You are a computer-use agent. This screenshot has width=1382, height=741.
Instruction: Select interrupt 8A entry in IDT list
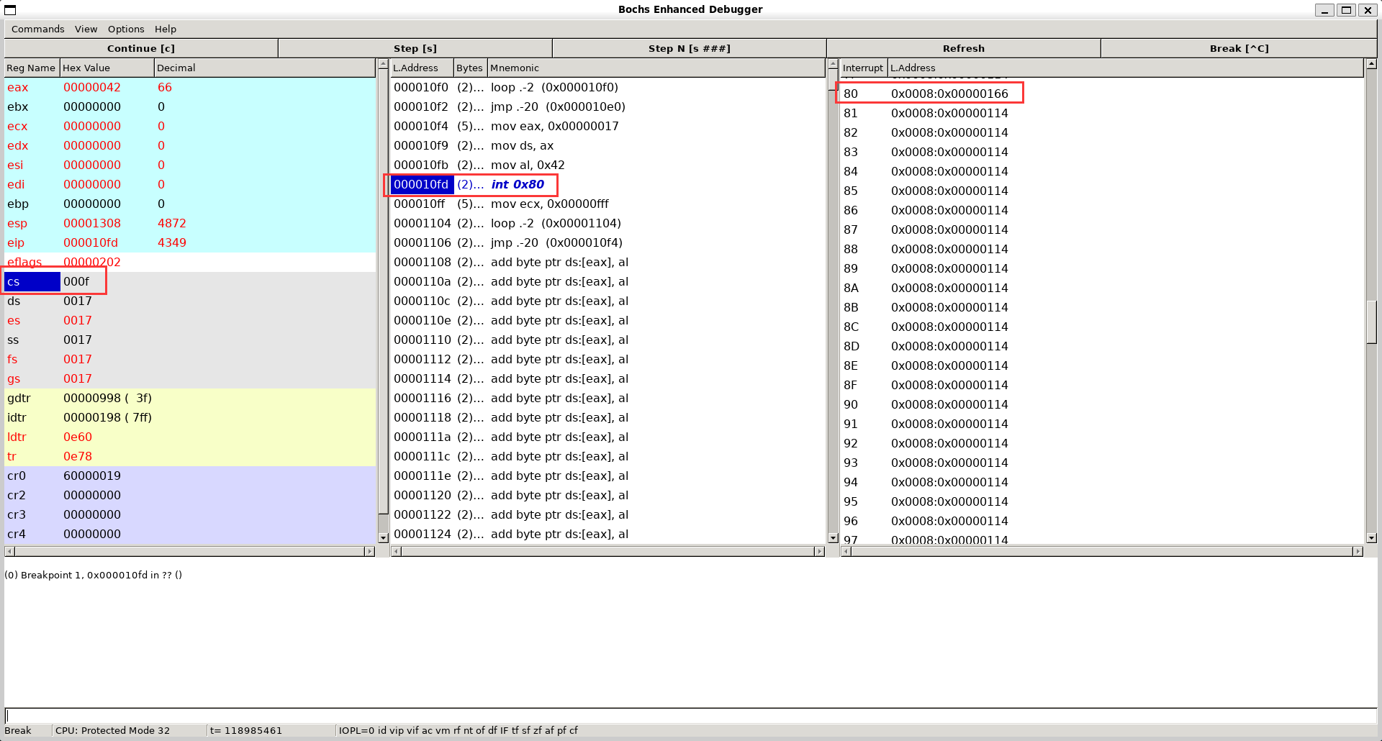[x=1102, y=288]
